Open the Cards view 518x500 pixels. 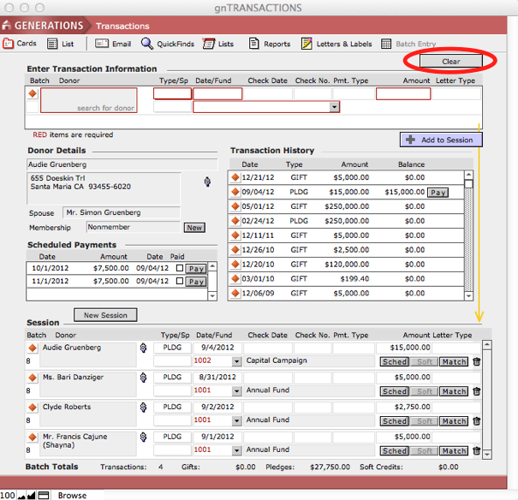(x=19, y=44)
